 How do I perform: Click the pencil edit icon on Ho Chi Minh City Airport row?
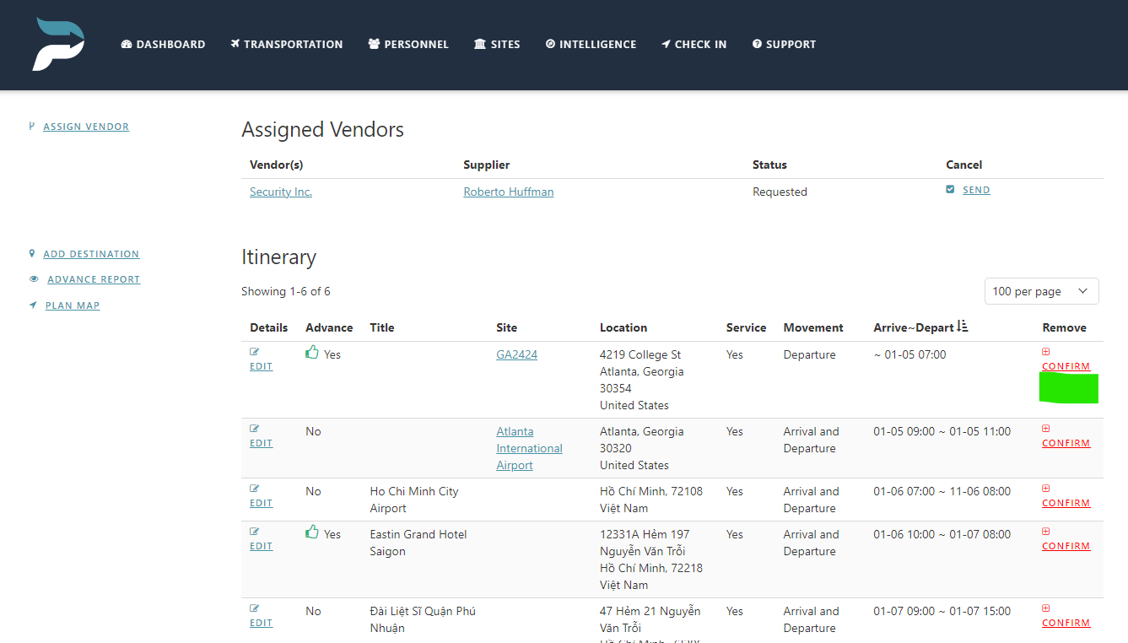[254, 488]
